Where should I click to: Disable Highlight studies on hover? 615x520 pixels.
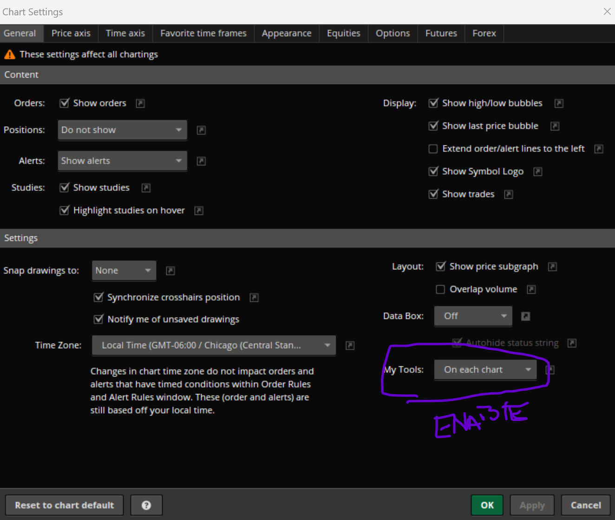click(x=65, y=210)
